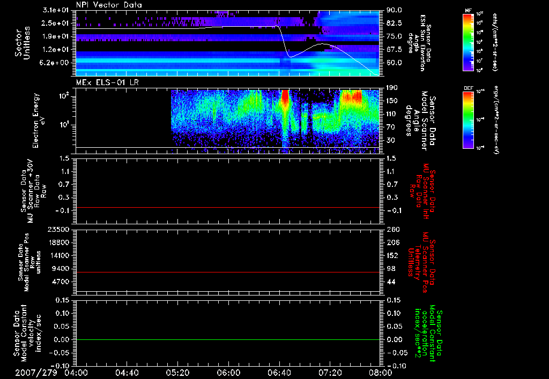
Task: Click the "ESH Sun Elevation Angle" axis title
Action: (x=420, y=43)
